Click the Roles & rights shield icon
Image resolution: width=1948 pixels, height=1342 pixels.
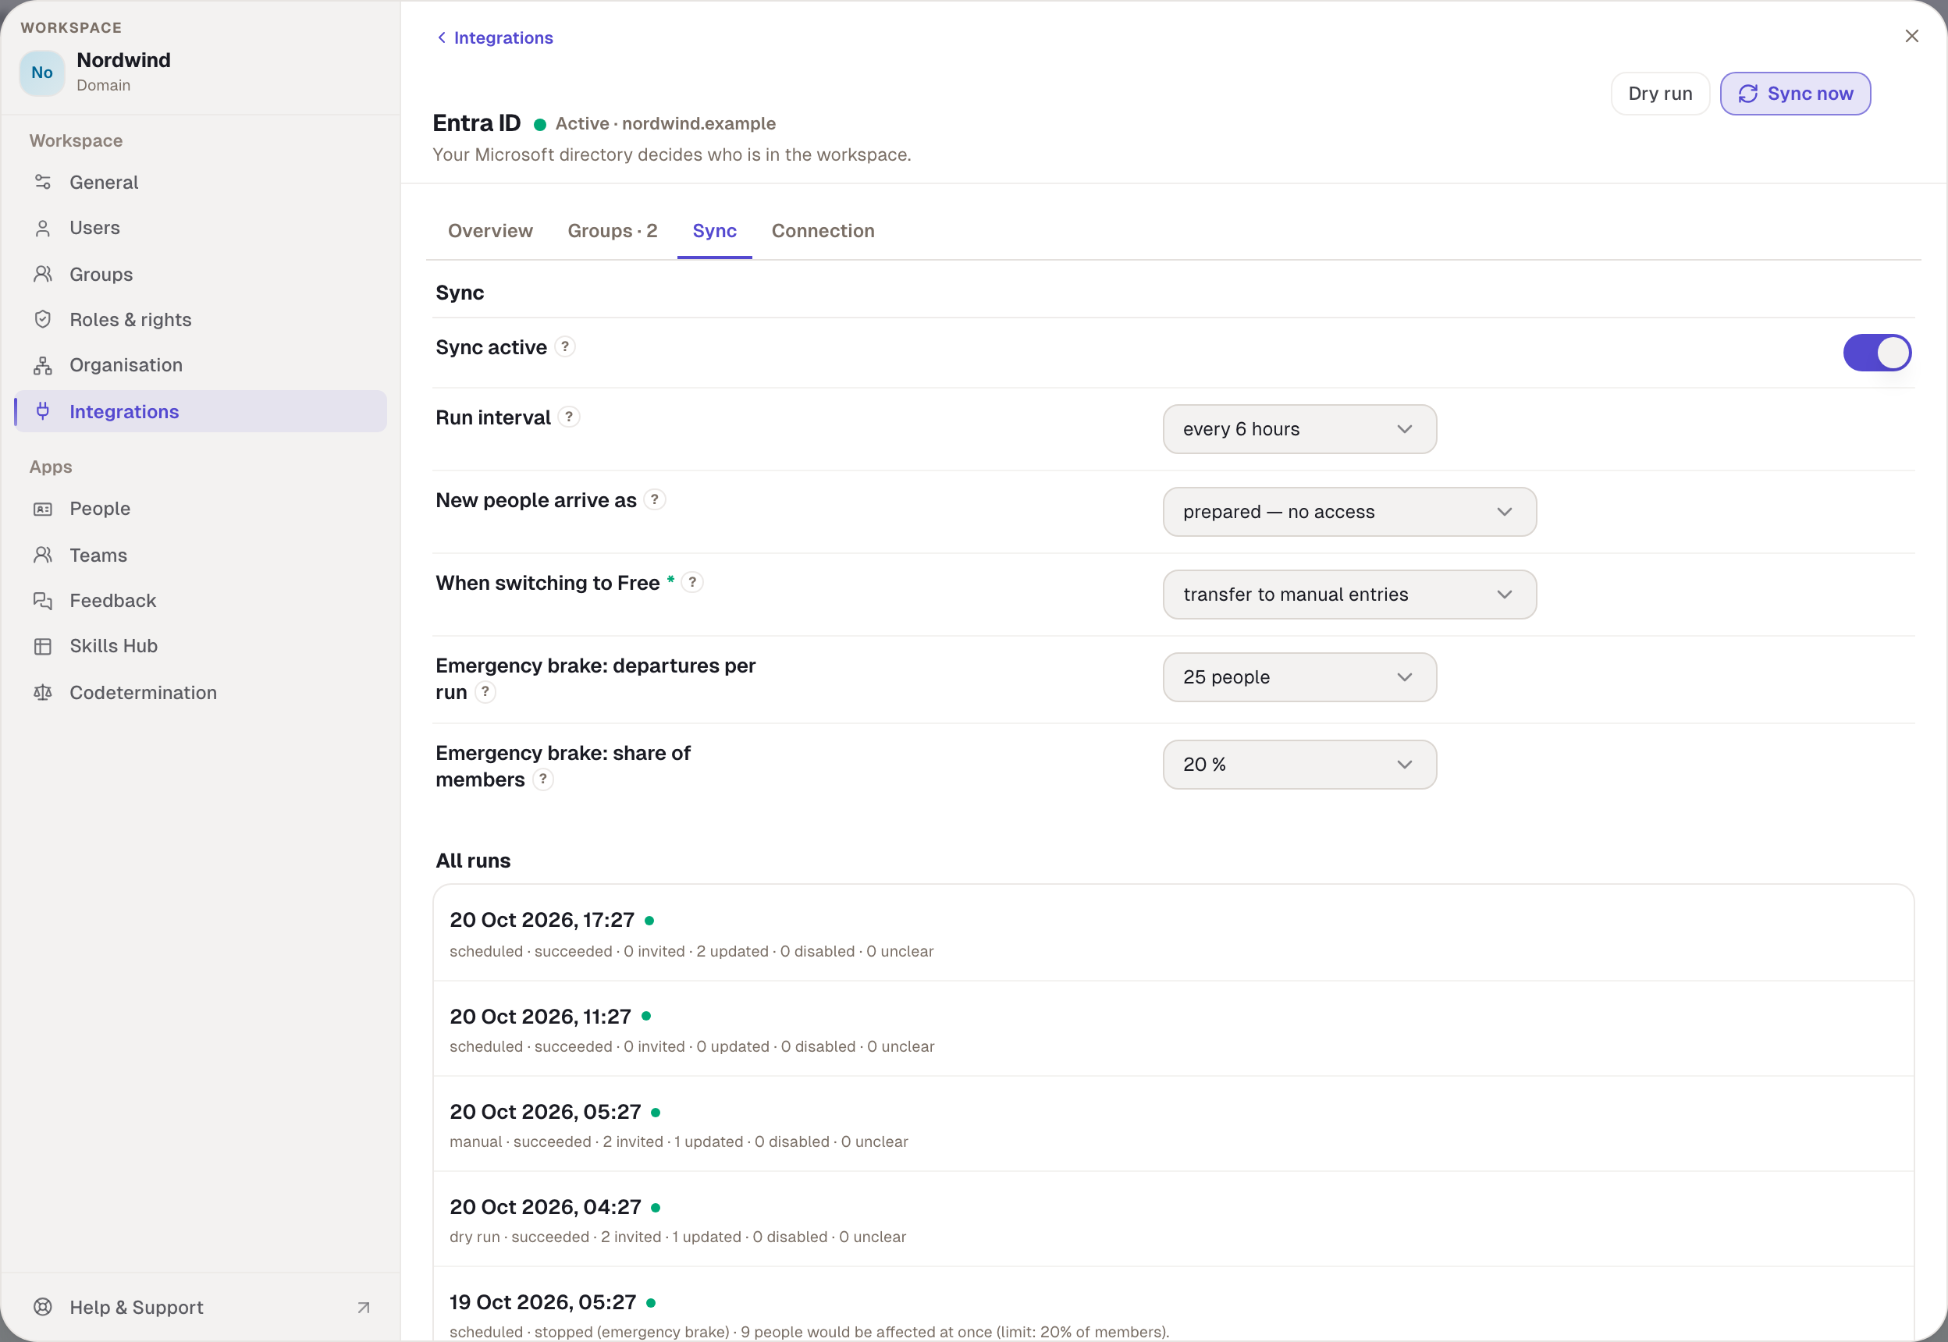(x=43, y=320)
